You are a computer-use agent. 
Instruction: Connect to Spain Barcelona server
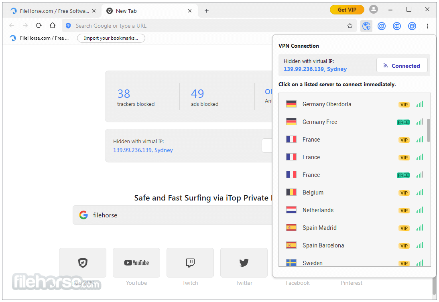tap(354, 245)
